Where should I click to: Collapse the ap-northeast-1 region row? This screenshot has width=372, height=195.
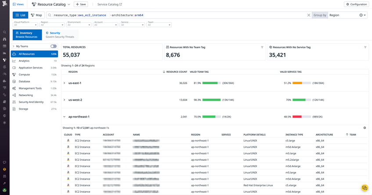click(x=64, y=117)
